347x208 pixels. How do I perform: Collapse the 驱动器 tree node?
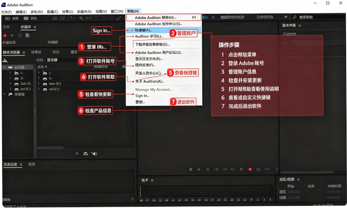4,67
